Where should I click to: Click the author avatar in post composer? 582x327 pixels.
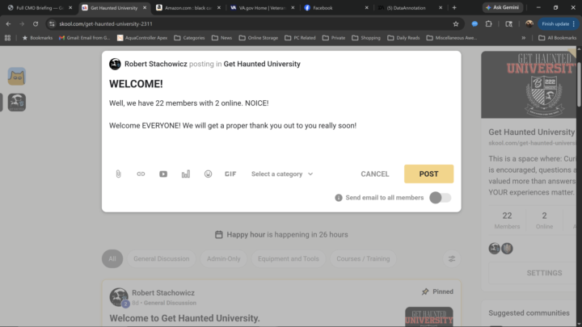click(x=115, y=64)
